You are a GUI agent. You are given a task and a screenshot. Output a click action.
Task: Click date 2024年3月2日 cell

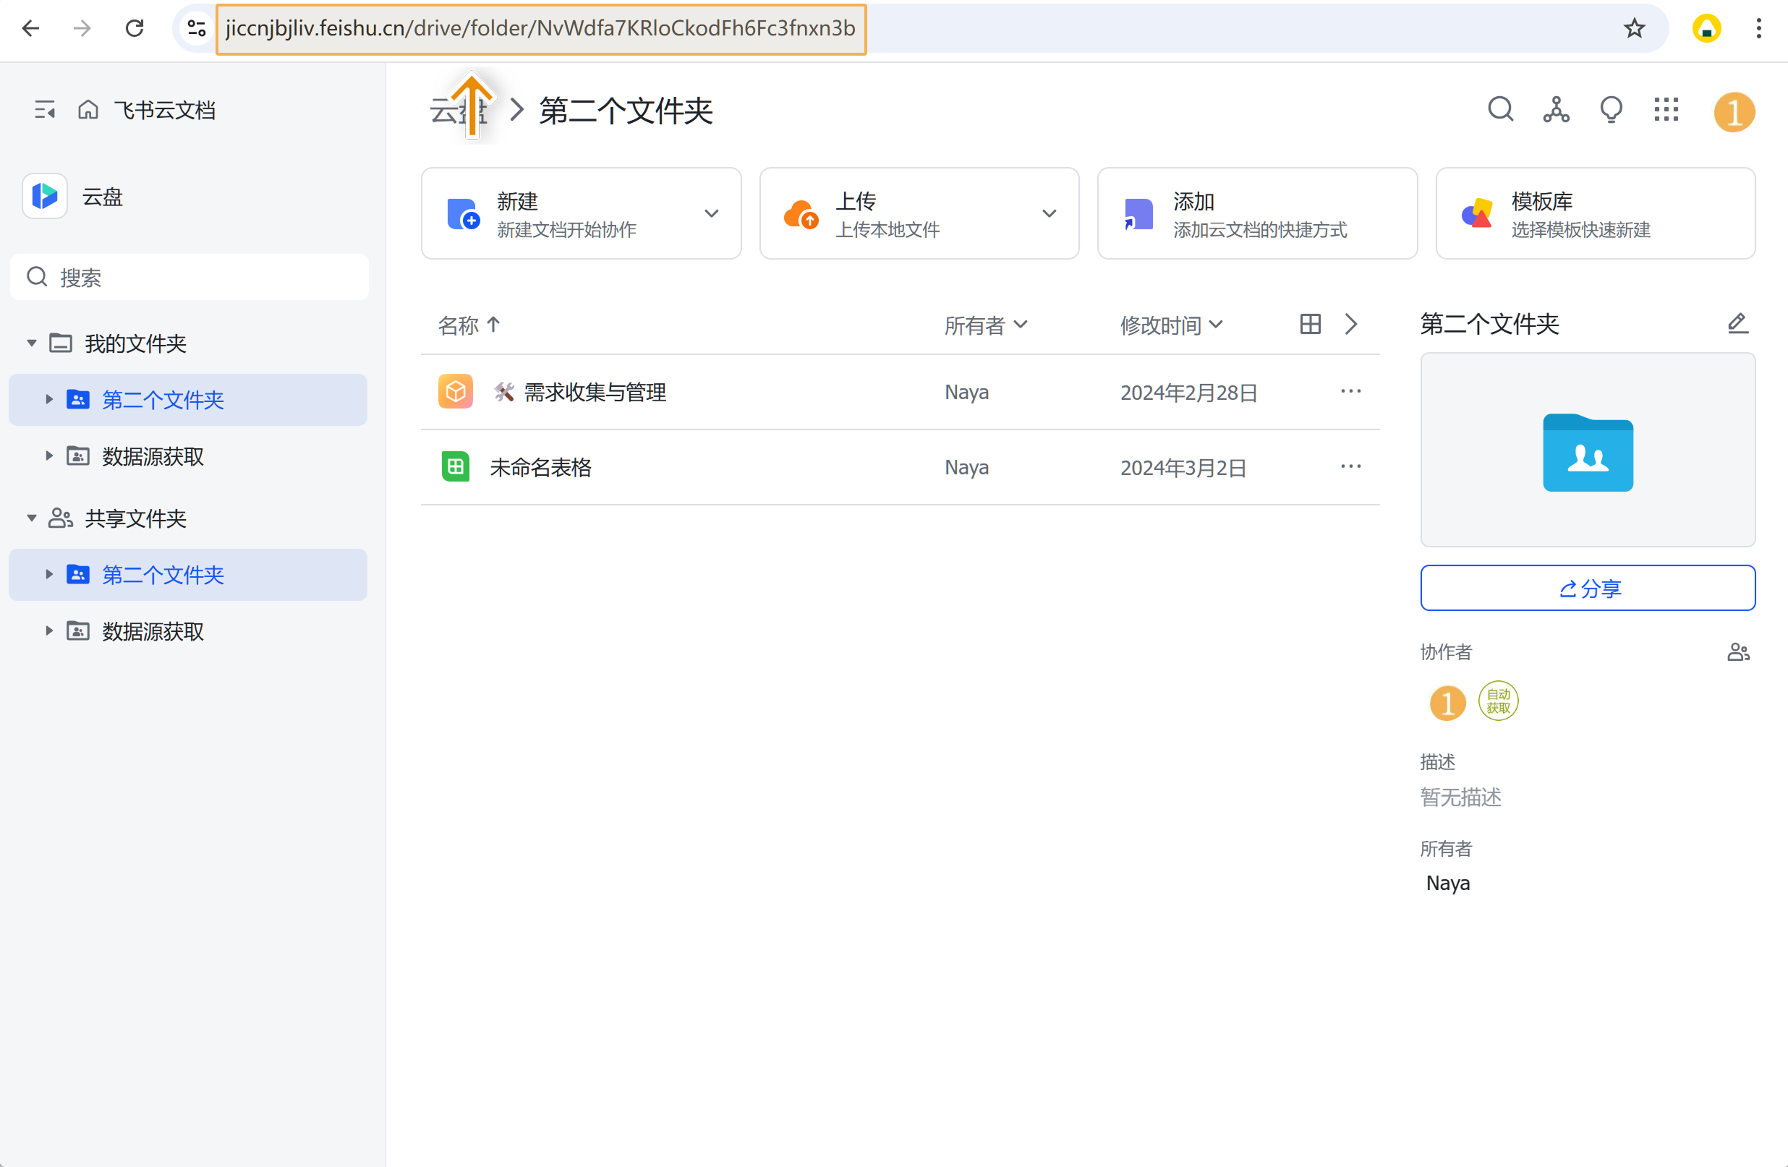point(1183,467)
